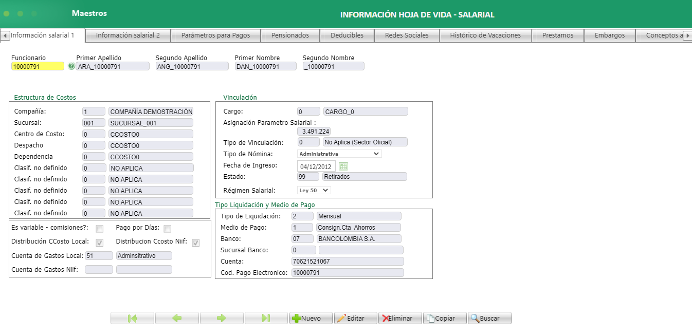The height and width of the screenshot is (335, 692).
Task: Enable the Es variable - comisiones checkbox
Action: [x=99, y=228]
